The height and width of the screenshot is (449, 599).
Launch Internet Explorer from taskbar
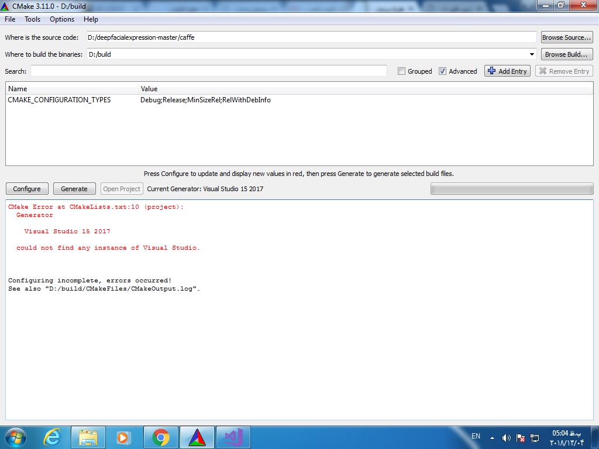click(52, 437)
